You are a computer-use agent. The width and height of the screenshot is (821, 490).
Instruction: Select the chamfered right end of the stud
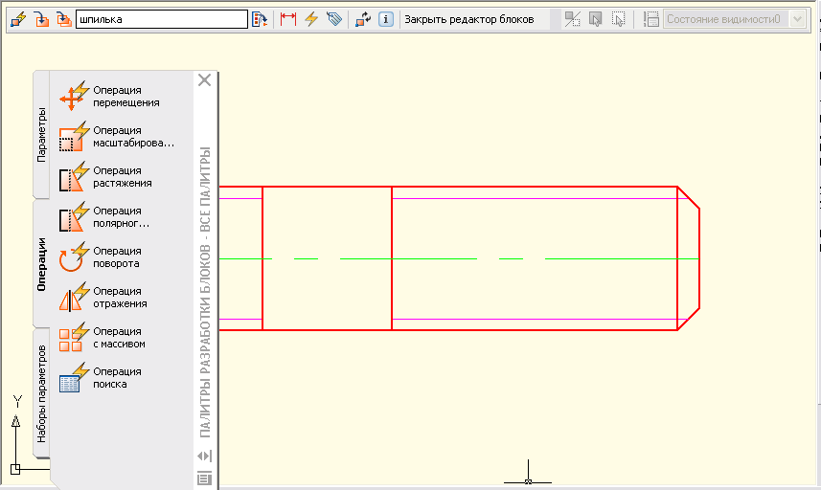tap(689, 258)
